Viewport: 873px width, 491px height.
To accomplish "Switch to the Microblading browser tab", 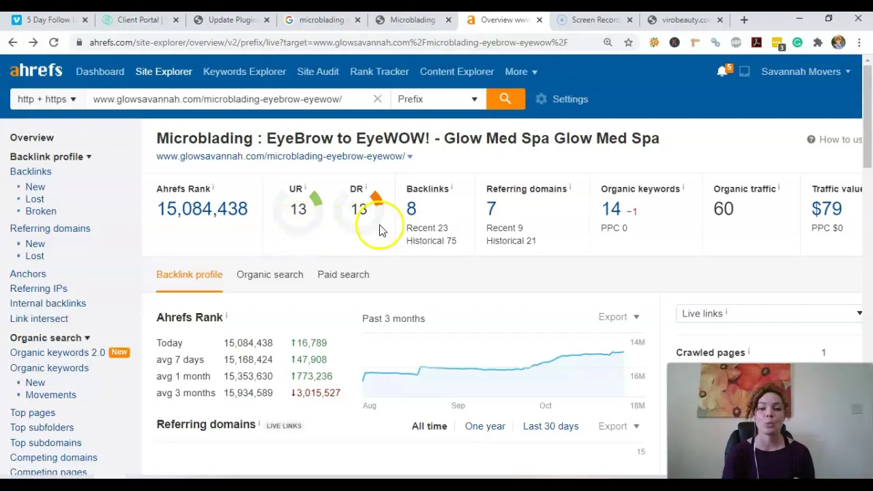I will [x=413, y=20].
